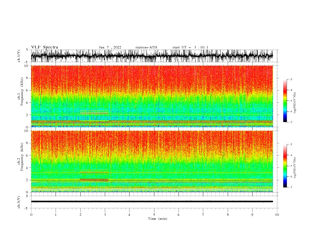Click the ch.1 spectrogram's red band near 8 kHz
The width and height of the screenshot is (312, 241).
point(152,78)
